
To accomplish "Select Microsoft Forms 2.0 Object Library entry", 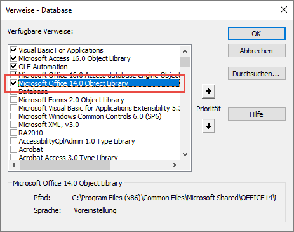I will [x=71, y=100].
